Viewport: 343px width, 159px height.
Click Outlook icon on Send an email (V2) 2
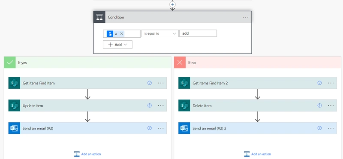[184, 128]
